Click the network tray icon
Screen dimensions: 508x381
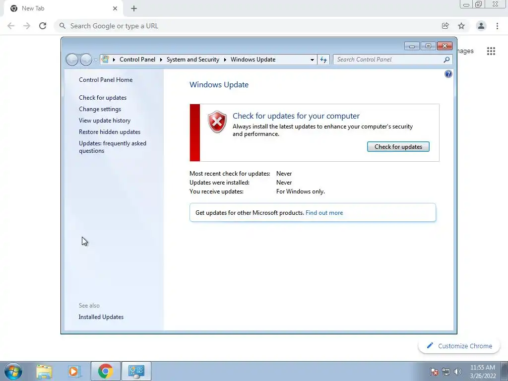point(446,372)
